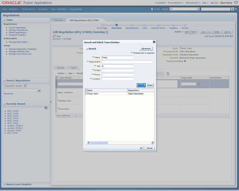Click the go arrow next to global search
The width and height of the screenshot is (239, 191).
[232, 9]
